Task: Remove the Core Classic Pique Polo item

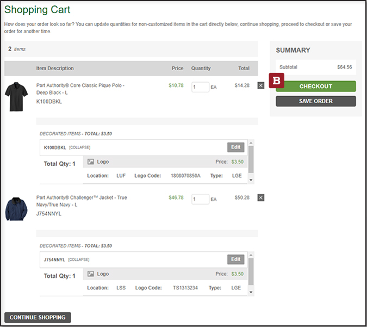Action: pos(260,85)
